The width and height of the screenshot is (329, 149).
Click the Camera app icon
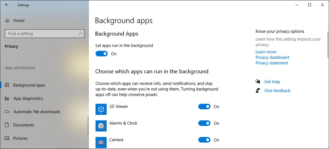(x=101, y=142)
